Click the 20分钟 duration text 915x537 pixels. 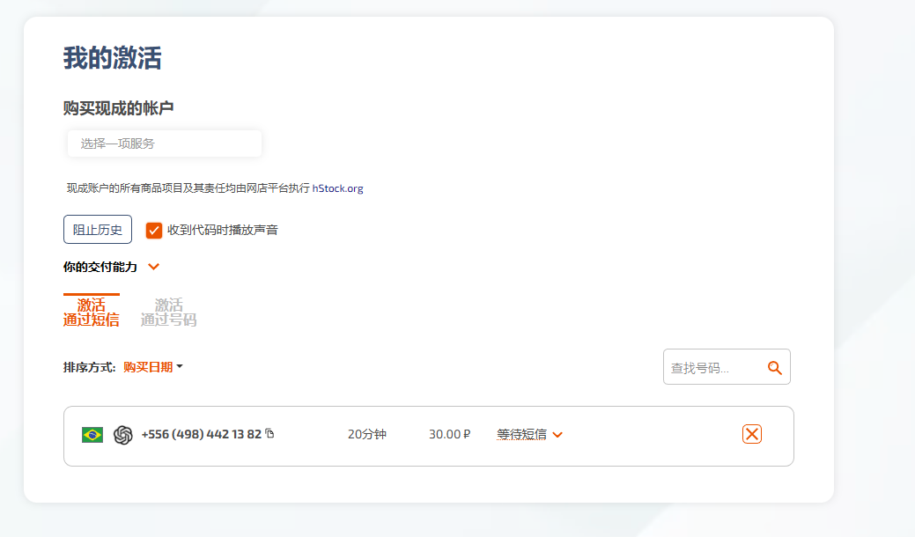tap(367, 434)
